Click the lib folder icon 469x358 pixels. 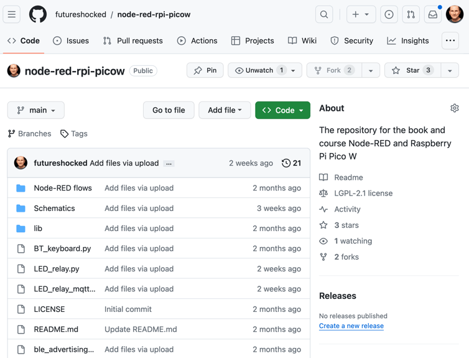[21, 228]
